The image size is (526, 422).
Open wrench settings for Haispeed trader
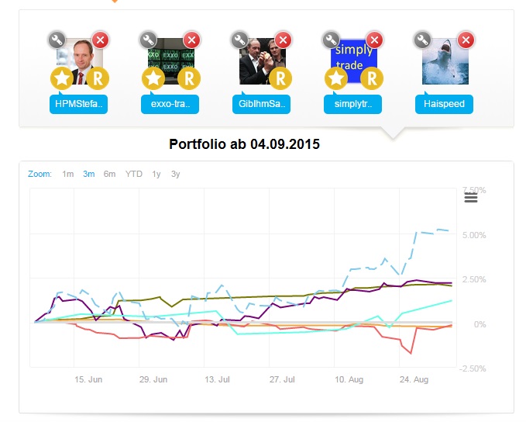click(x=422, y=39)
